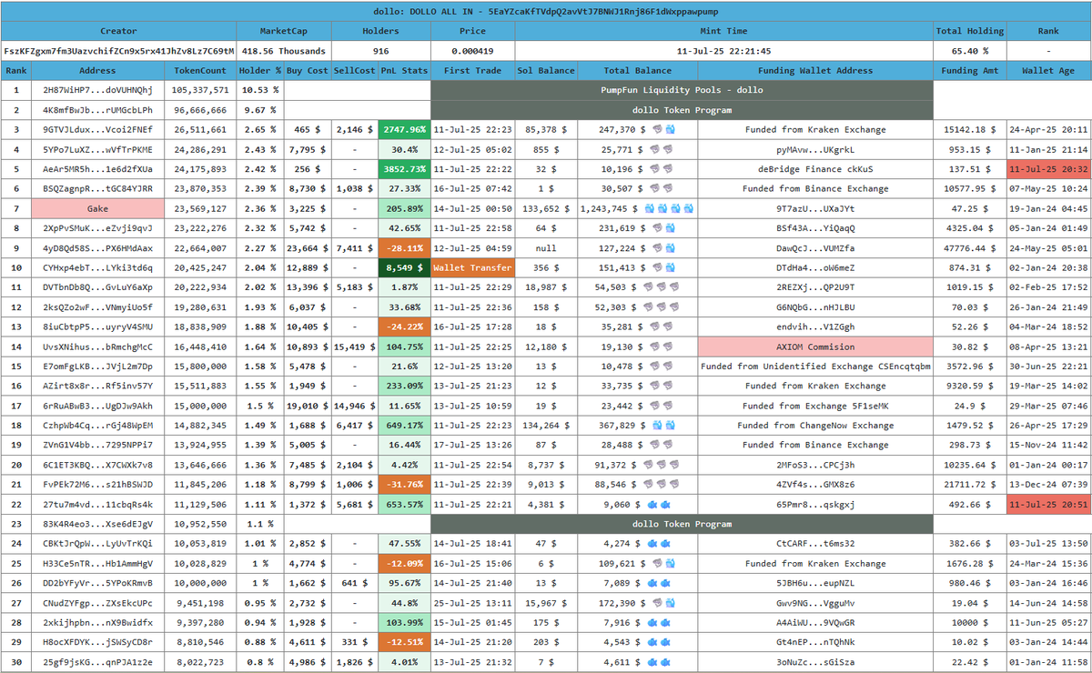Click the PnL value "205.89%"
This screenshot has height=673, width=1092.
404,208
